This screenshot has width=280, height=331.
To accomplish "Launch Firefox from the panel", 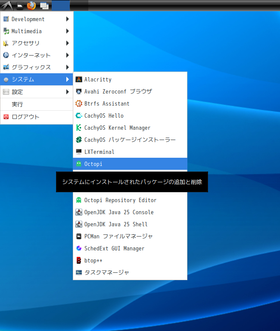I will (31, 6).
